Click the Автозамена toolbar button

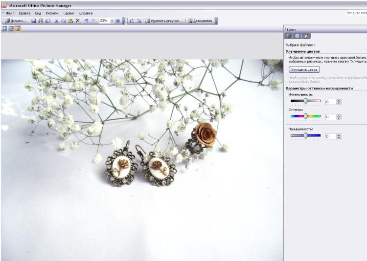tap(200, 21)
